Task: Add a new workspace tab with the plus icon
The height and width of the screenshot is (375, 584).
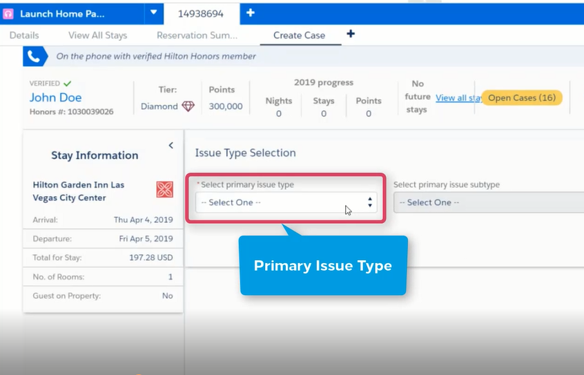Action: 251,12
